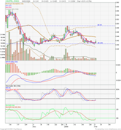Click the L= 0.405 low price

pyautogui.click(x=54, y=1)
